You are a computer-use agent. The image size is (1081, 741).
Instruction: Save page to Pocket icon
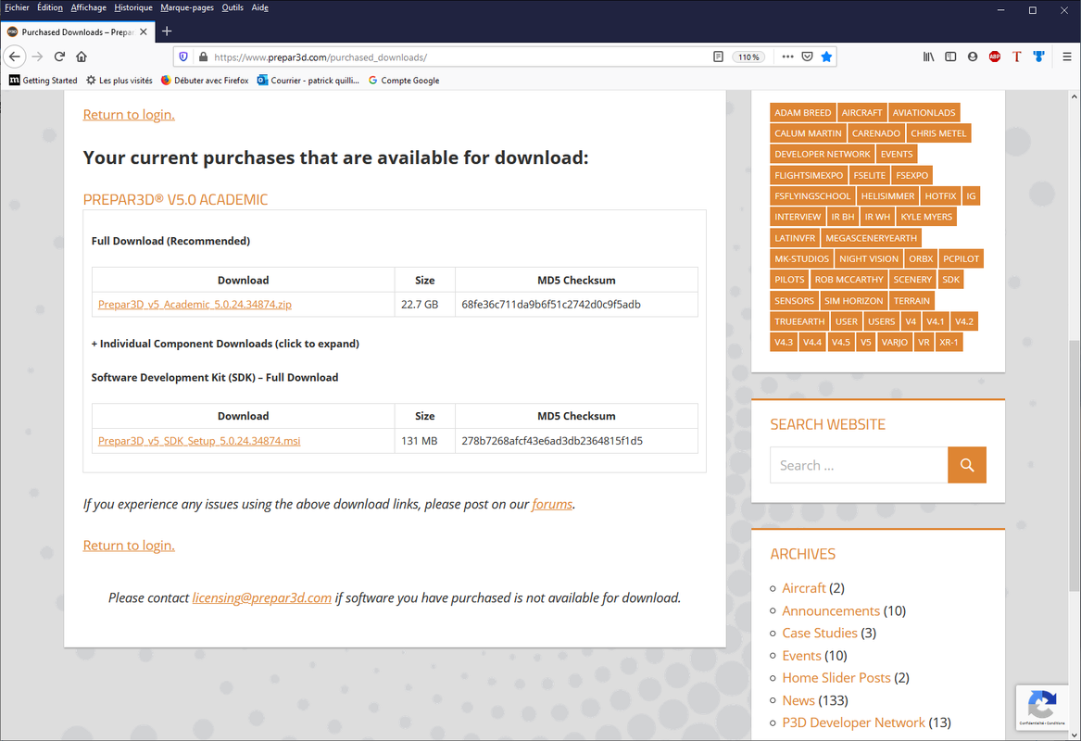click(x=808, y=57)
